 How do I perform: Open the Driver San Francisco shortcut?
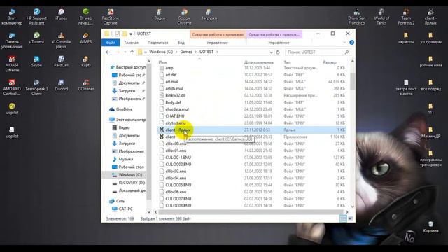[356, 17]
